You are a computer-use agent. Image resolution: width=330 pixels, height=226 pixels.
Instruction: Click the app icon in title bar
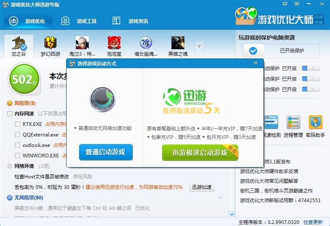click(x=6, y=4)
